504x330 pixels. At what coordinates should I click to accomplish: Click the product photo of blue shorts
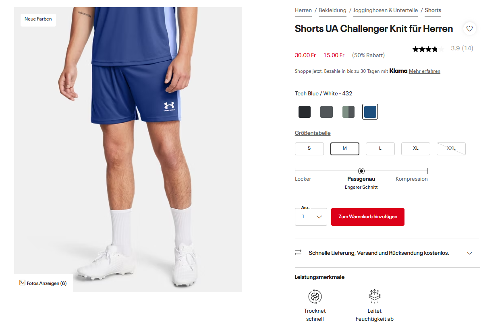point(128,149)
